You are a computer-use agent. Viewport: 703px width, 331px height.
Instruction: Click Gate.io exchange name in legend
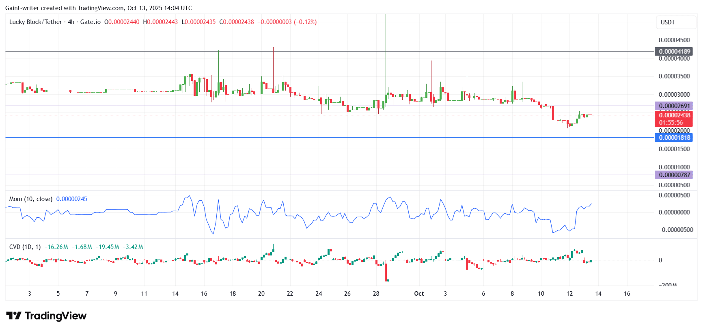[x=90, y=22]
